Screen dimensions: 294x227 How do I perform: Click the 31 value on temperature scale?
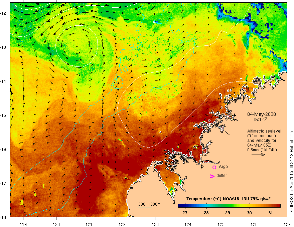click(x=271, y=213)
